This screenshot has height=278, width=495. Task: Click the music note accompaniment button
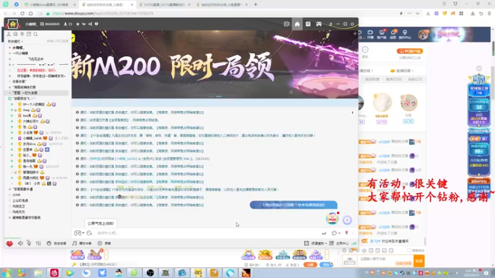82,243
